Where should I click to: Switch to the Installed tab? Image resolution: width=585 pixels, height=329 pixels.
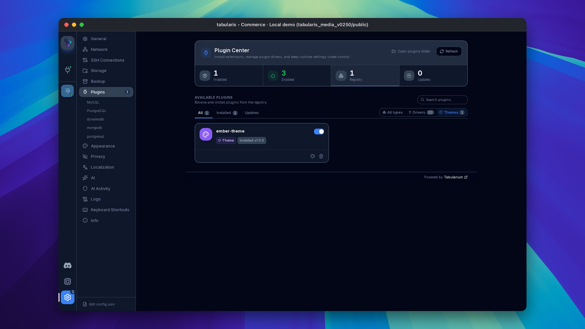(227, 113)
